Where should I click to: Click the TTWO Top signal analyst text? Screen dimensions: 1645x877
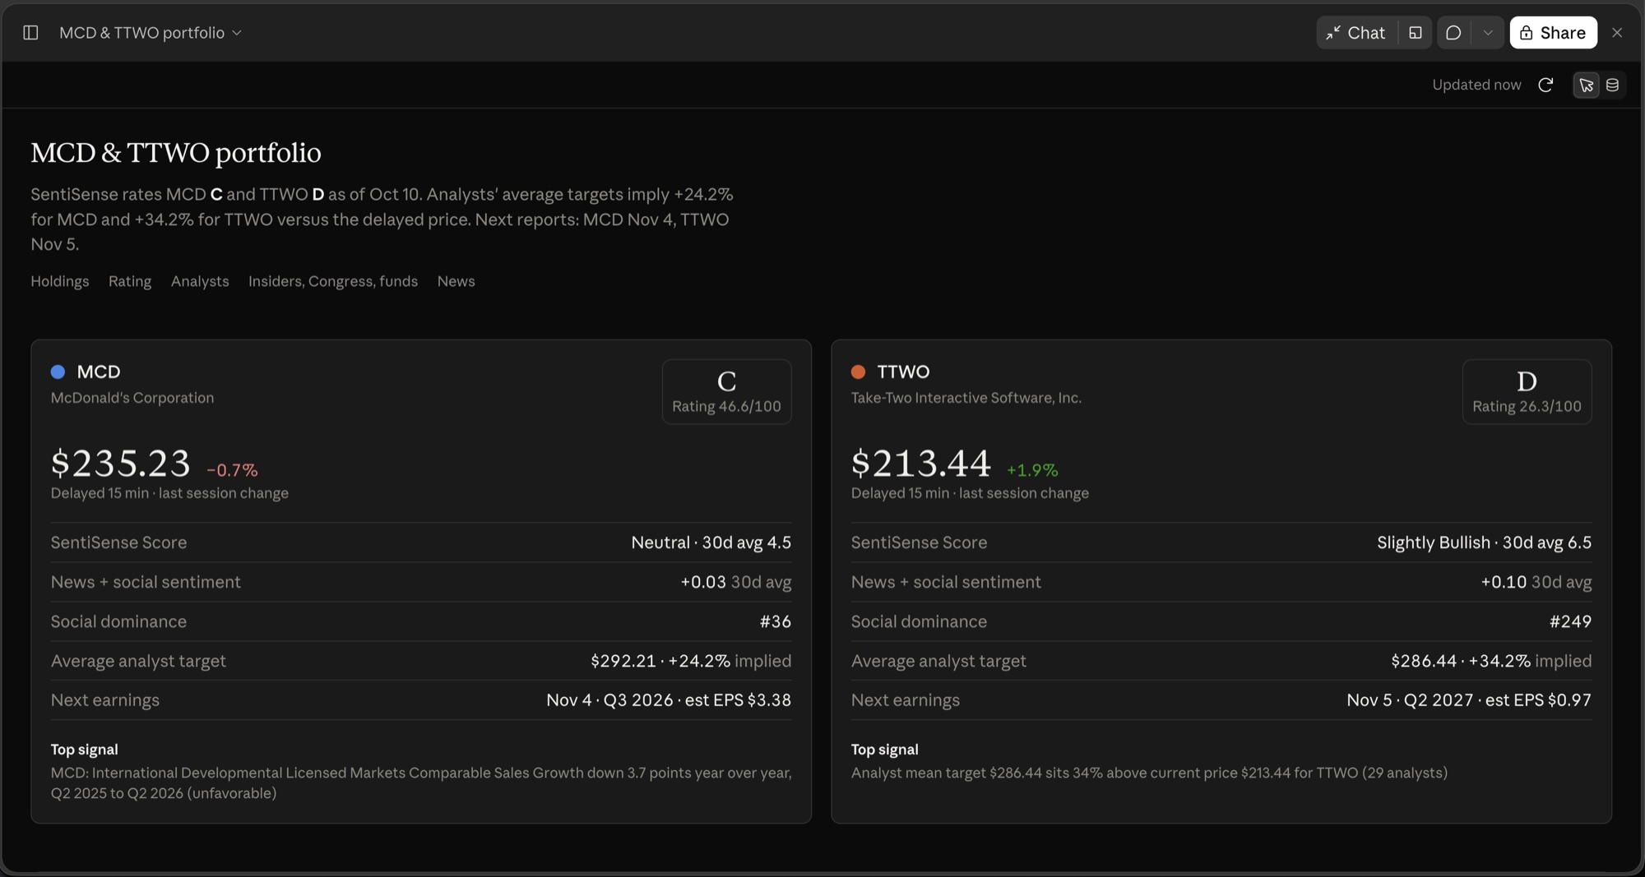(1149, 773)
